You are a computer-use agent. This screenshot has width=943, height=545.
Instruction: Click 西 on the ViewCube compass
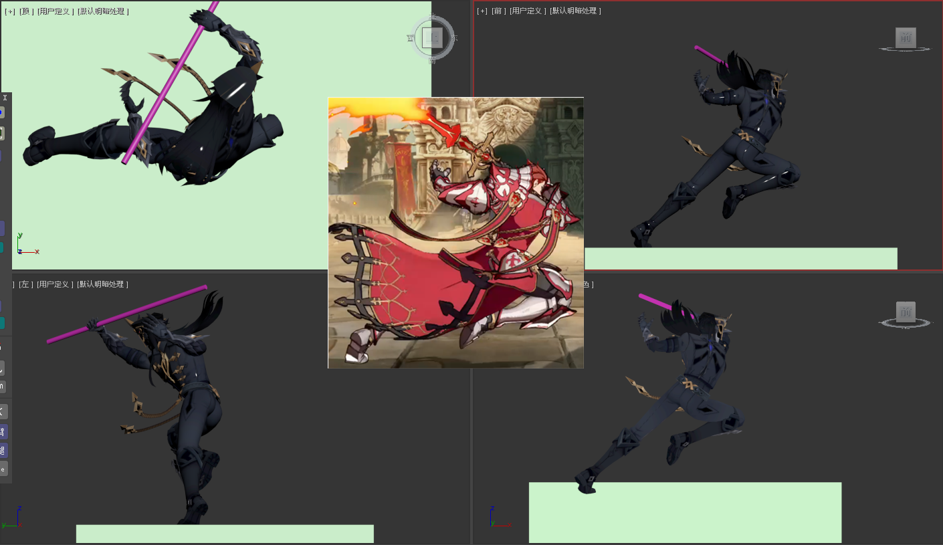point(410,39)
